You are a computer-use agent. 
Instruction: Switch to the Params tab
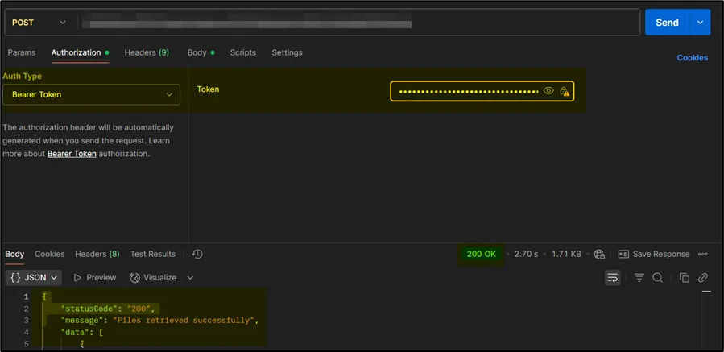[21, 52]
